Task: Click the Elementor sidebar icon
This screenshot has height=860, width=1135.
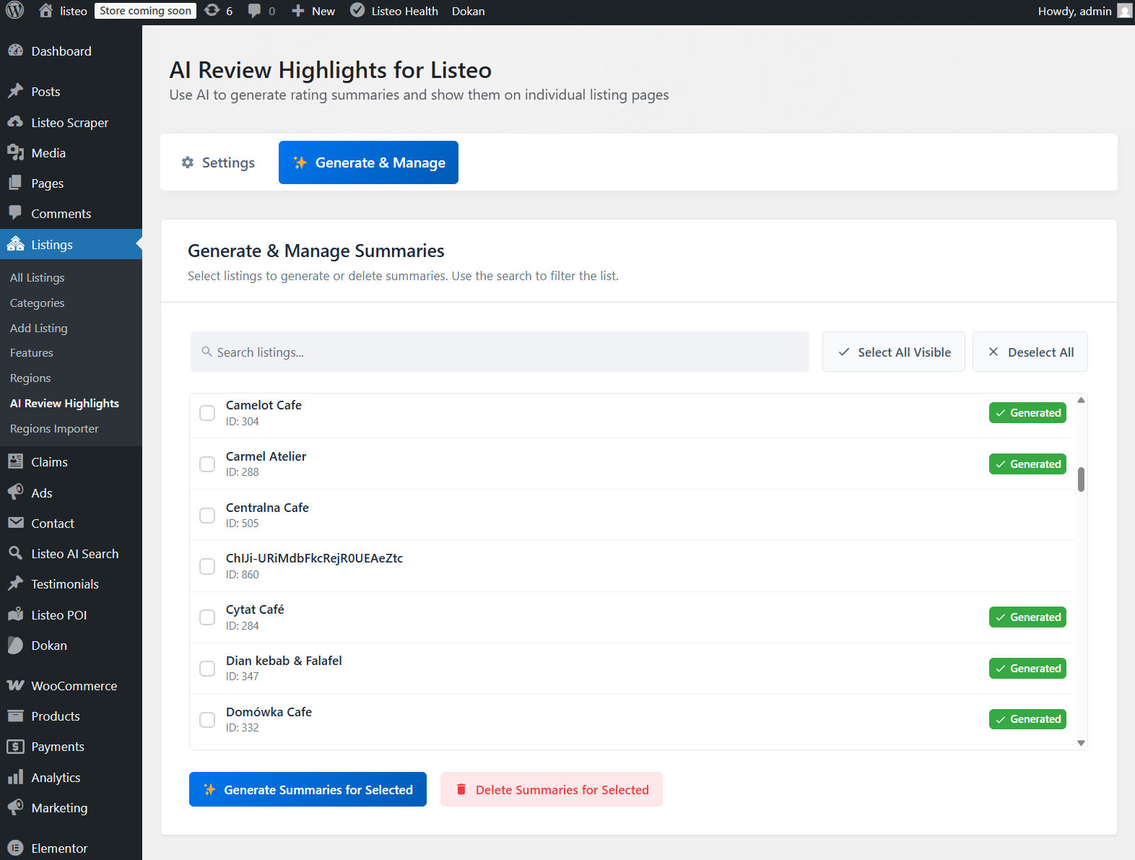Action: click(16, 848)
